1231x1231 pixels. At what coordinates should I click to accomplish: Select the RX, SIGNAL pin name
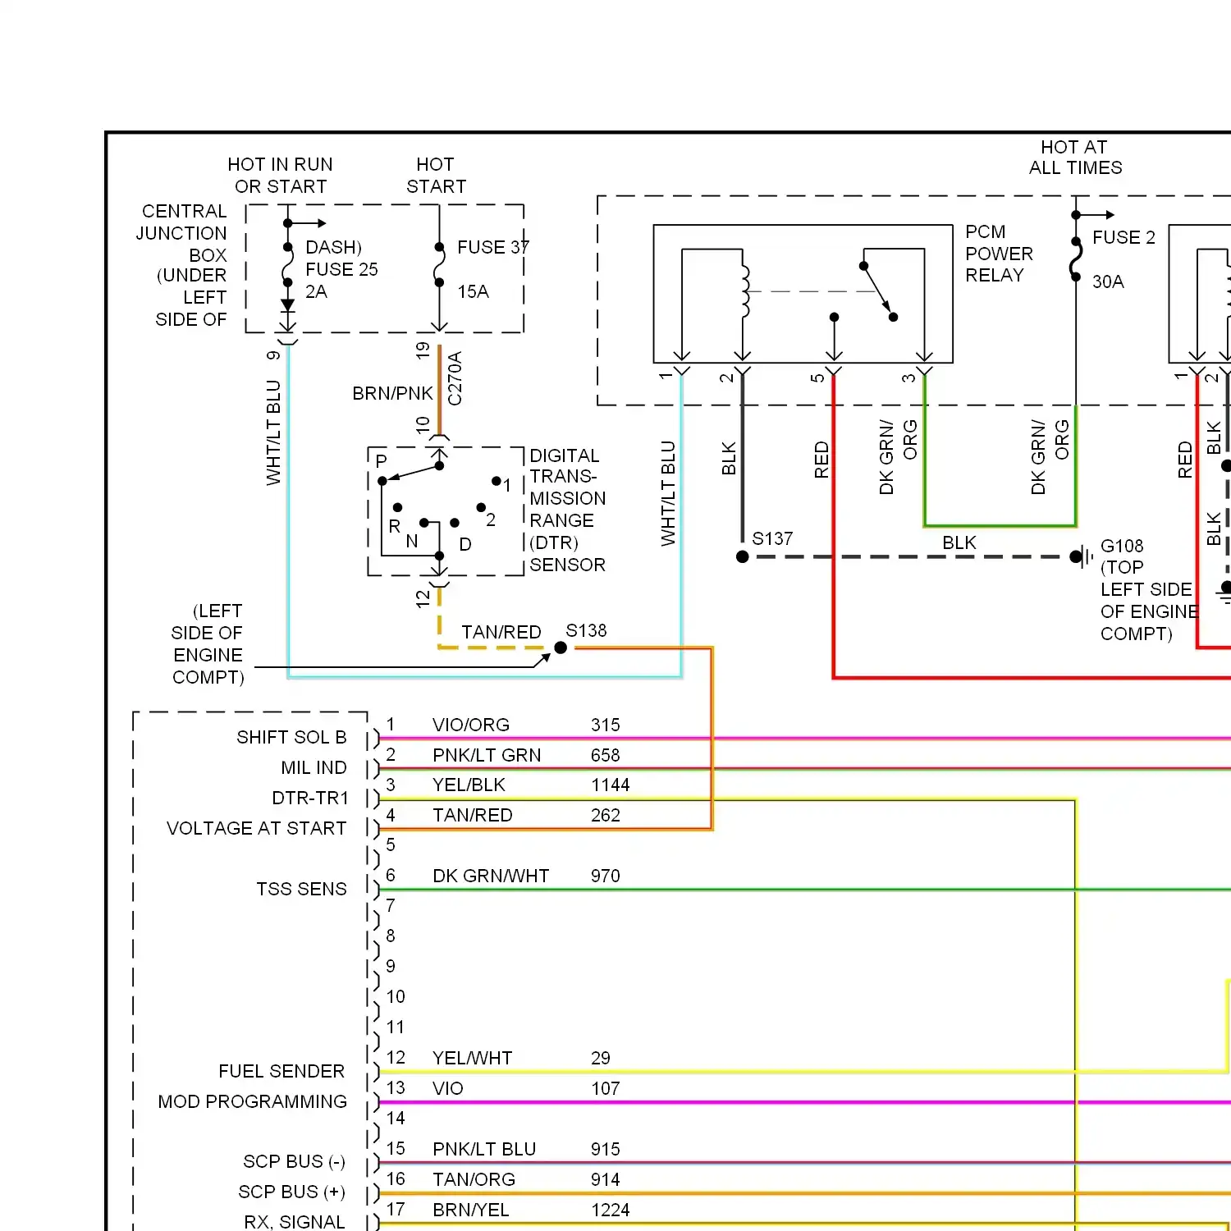click(294, 1222)
